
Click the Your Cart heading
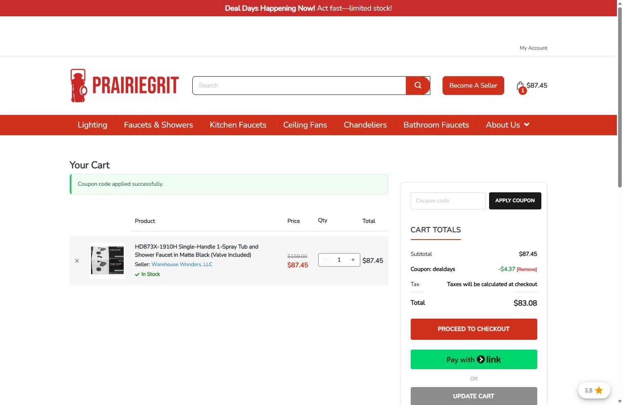point(89,165)
